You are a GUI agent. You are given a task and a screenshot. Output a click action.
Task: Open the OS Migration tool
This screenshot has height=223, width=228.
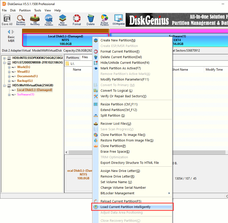click(119, 20)
